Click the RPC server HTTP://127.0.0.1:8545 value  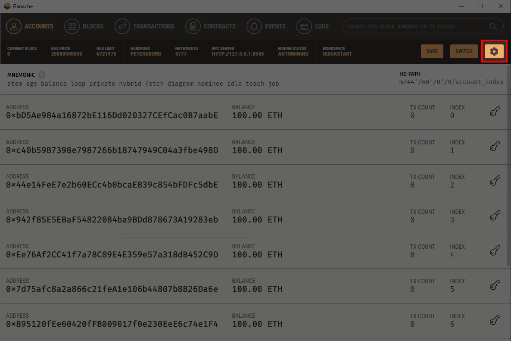coord(238,54)
